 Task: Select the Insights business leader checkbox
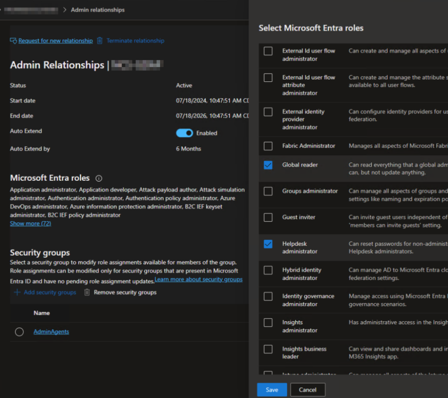coord(268,349)
